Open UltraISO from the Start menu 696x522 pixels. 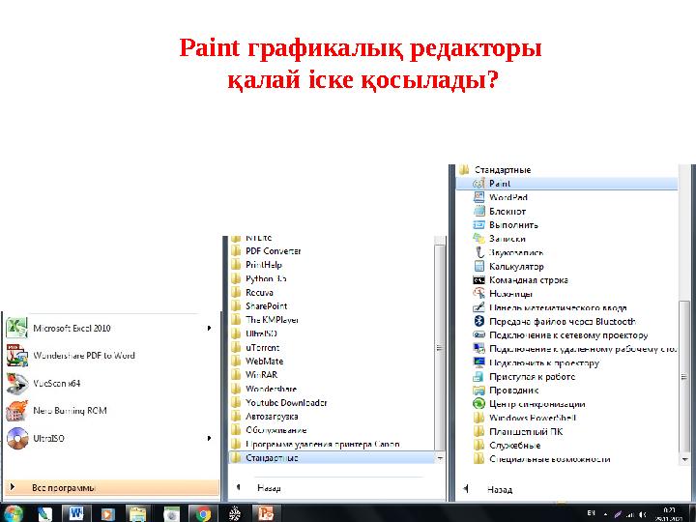point(110,438)
